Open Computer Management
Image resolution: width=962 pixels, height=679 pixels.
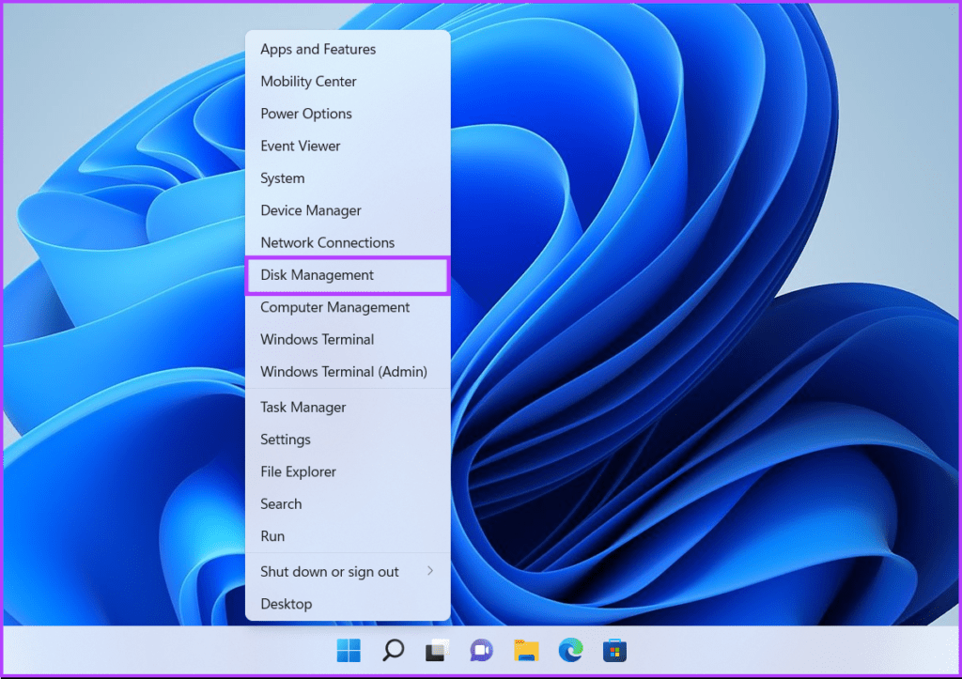point(334,307)
